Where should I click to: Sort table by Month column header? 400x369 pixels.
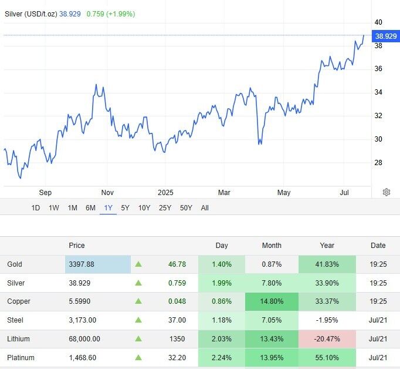coord(272,246)
